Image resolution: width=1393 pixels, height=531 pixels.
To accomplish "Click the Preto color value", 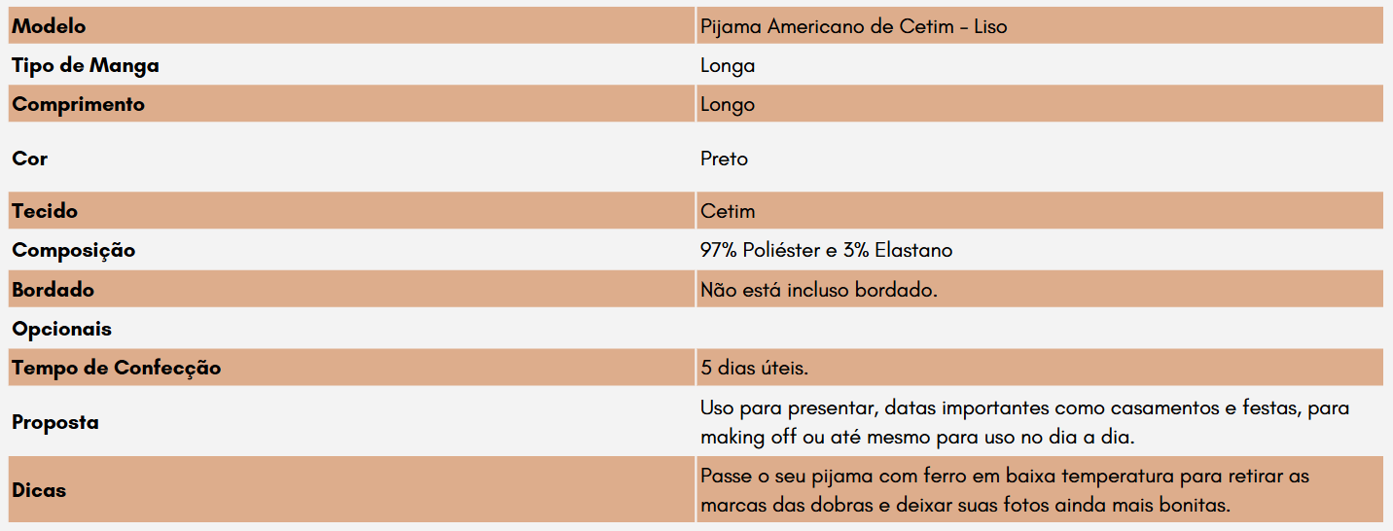I will tap(724, 158).
